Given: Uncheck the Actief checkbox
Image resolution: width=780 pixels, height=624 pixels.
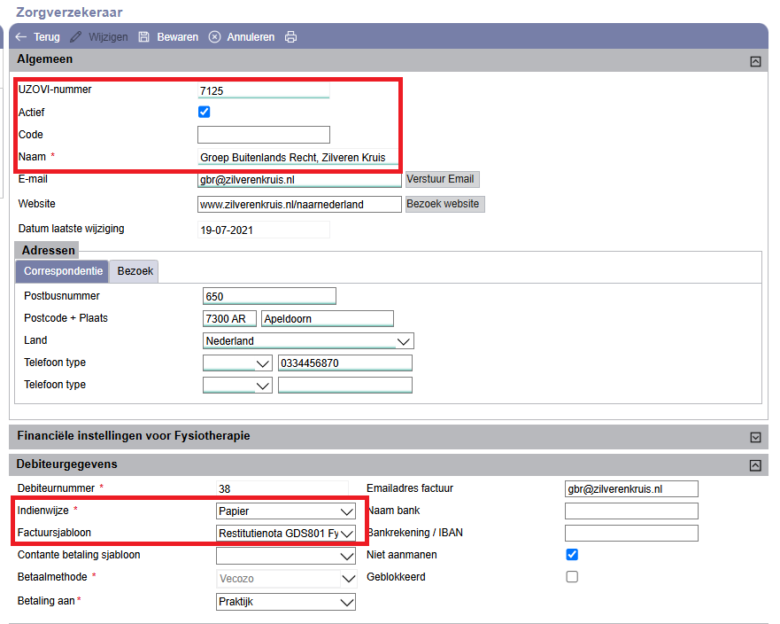Looking at the screenshot, I should click(x=204, y=112).
